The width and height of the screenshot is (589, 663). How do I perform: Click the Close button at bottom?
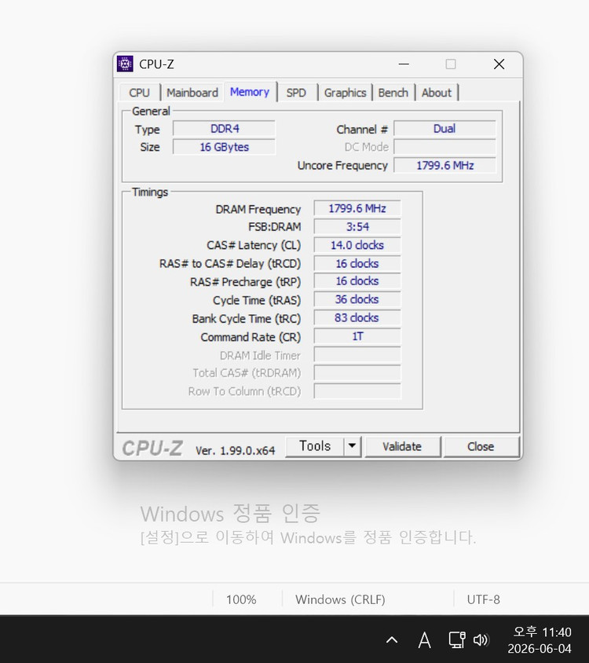pyautogui.click(x=481, y=446)
